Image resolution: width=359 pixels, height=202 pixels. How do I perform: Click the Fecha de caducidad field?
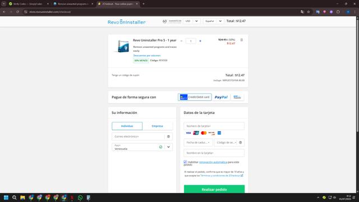(x=198, y=143)
